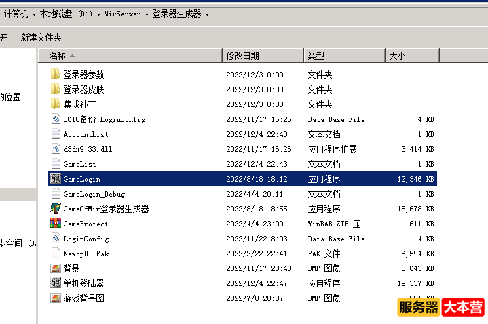Select the 背景 file name

point(71,268)
